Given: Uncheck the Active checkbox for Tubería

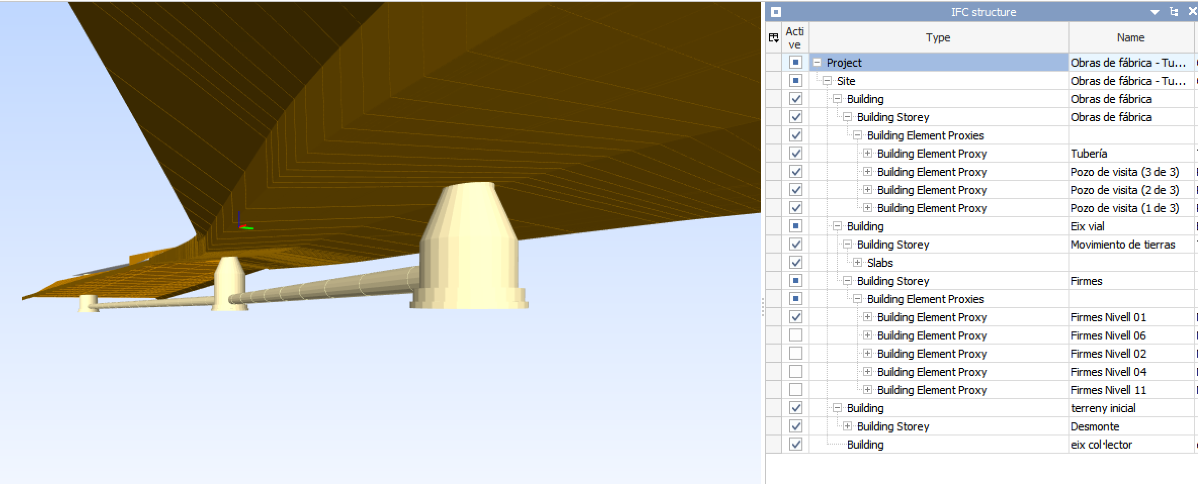Looking at the screenshot, I should coord(795,153).
